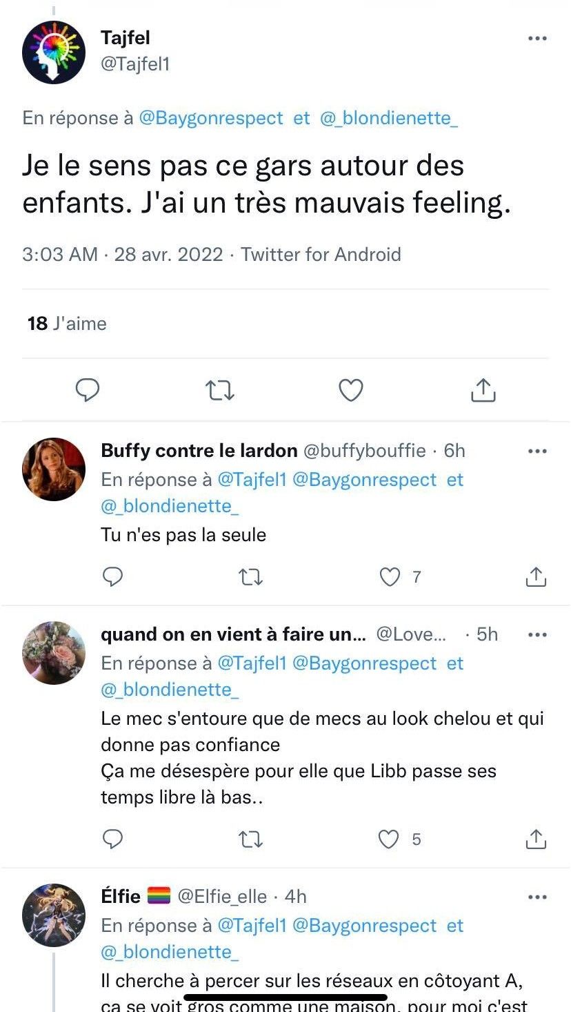Viewport: 571px width, 1012px height.
Task: Open more options on Buffy's reply
Action: pos(537,451)
